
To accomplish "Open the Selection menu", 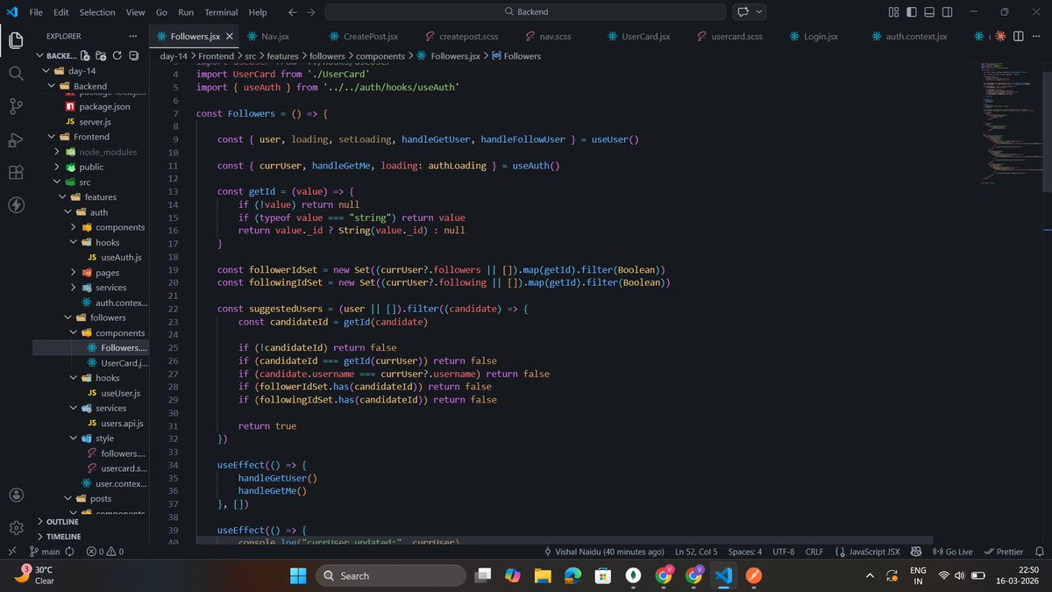I will tap(96, 12).
